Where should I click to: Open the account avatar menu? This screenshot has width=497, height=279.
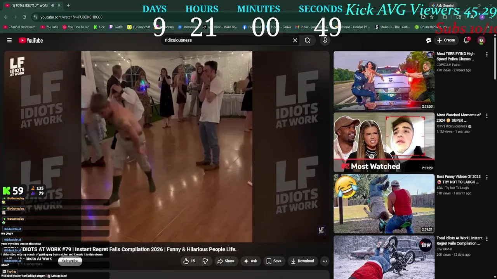(481, 40)
